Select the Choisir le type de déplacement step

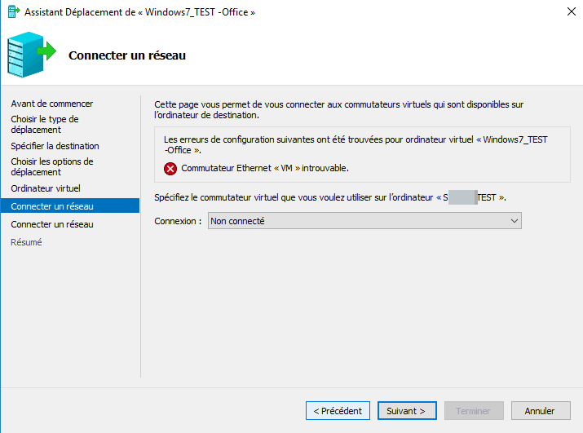(45, 124)
